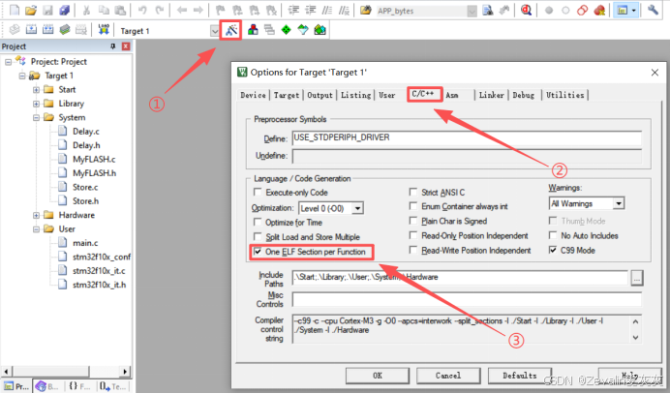Open main.c in the project tree
670x394 pixels.
(85, 243)
